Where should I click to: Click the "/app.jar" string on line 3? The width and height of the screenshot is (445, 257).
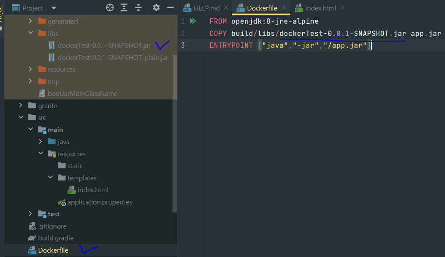(x=345, y=46)
